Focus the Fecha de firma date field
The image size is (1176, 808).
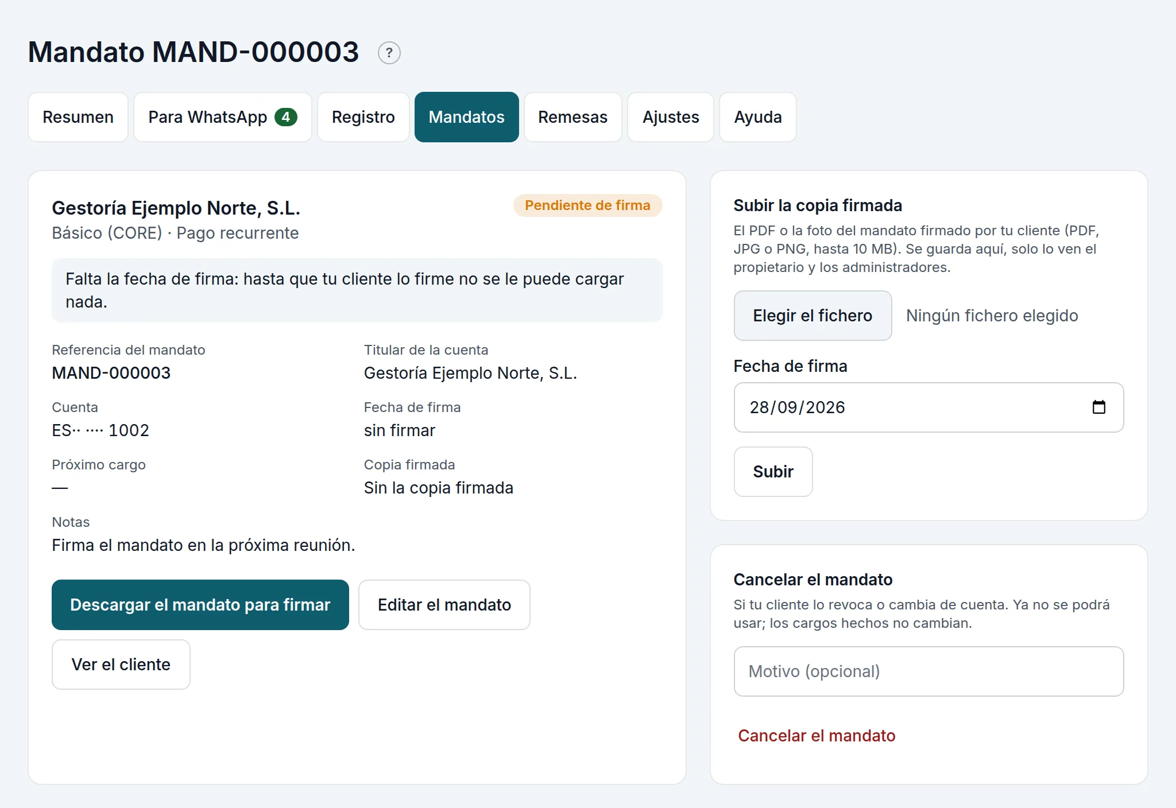[x=929, y=407]
